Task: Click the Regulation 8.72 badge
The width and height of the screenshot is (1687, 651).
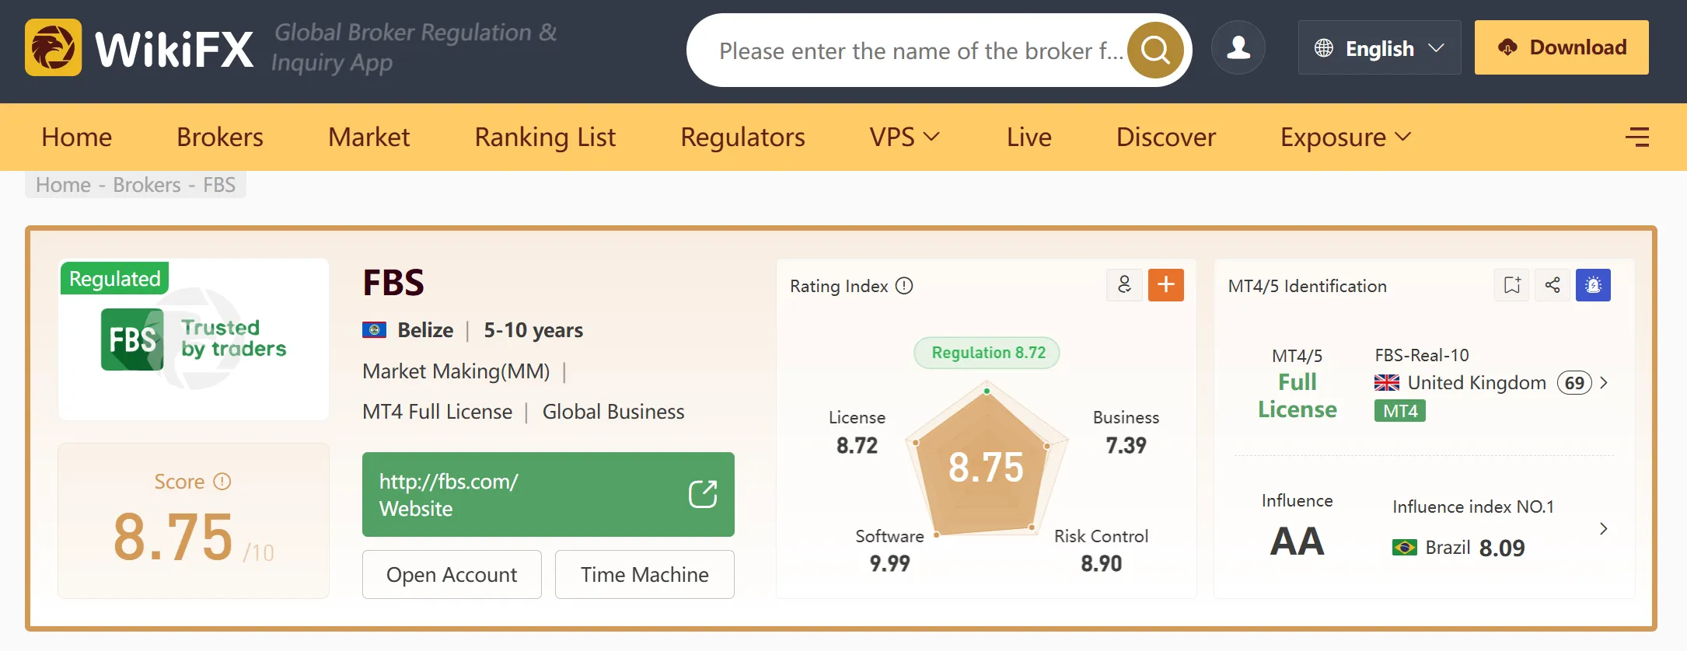Action: click(x=987, y=353)
